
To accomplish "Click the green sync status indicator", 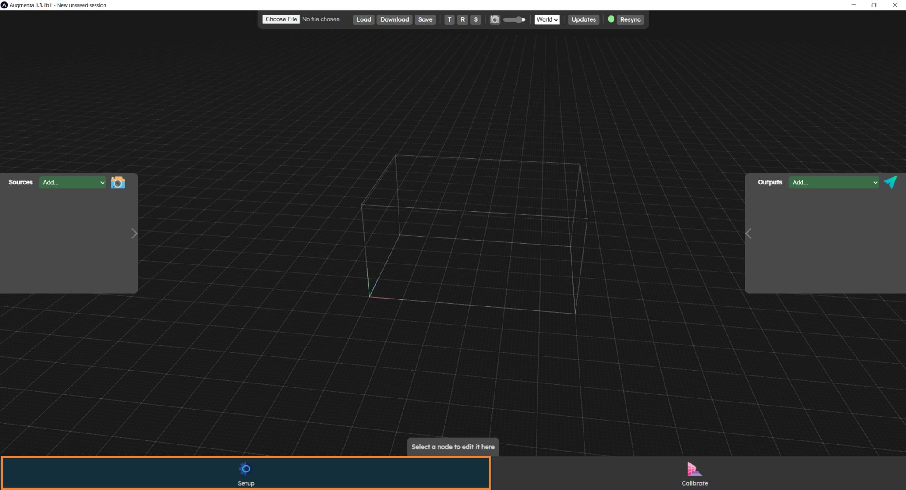I will 611,19.
